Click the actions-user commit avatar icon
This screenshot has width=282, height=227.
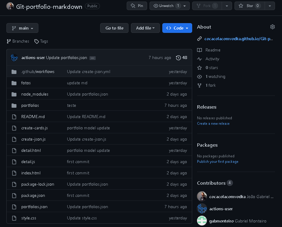coord(14,58)
